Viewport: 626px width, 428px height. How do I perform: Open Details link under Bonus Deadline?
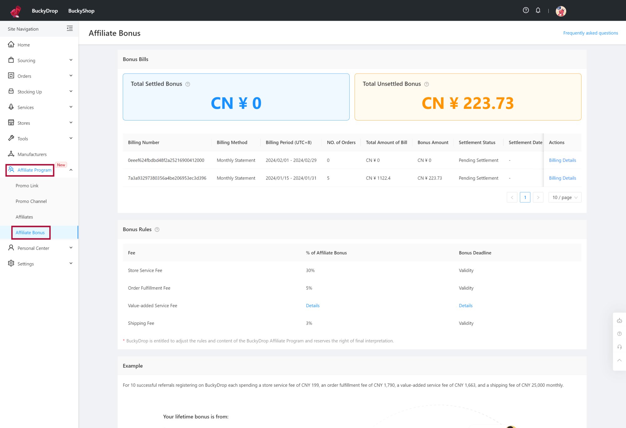tap(466, 306)
